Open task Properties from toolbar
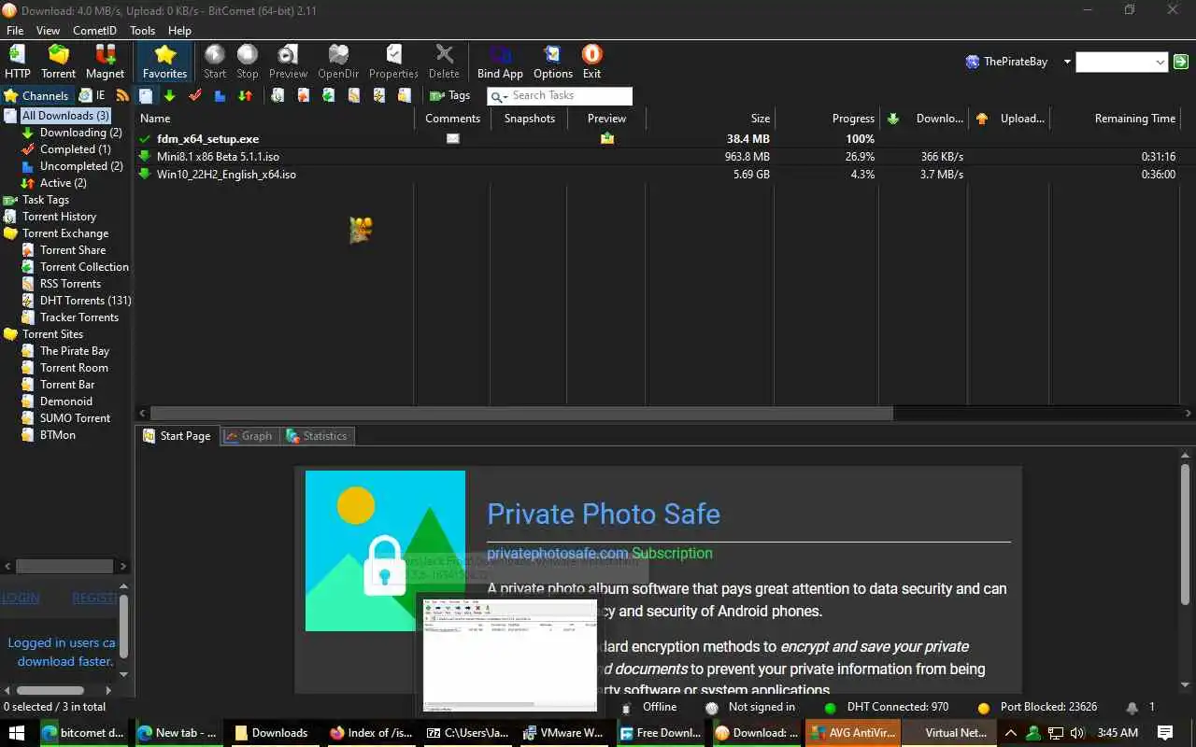This screenshot has width=1196, height=747. pyautogui.click(x=393, y=62)
